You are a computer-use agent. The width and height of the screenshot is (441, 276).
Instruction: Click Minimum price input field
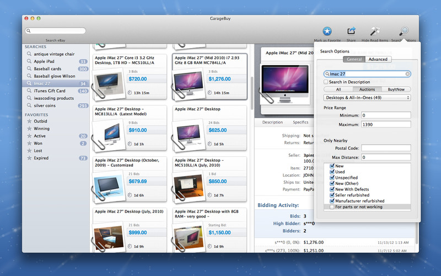tap(386, 115)
